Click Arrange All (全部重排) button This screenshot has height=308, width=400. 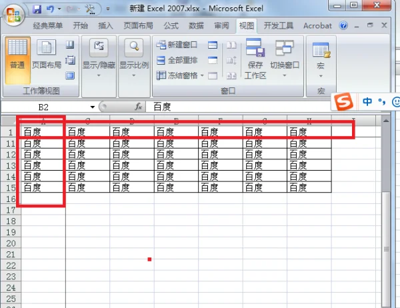click(x=178, y=61)
